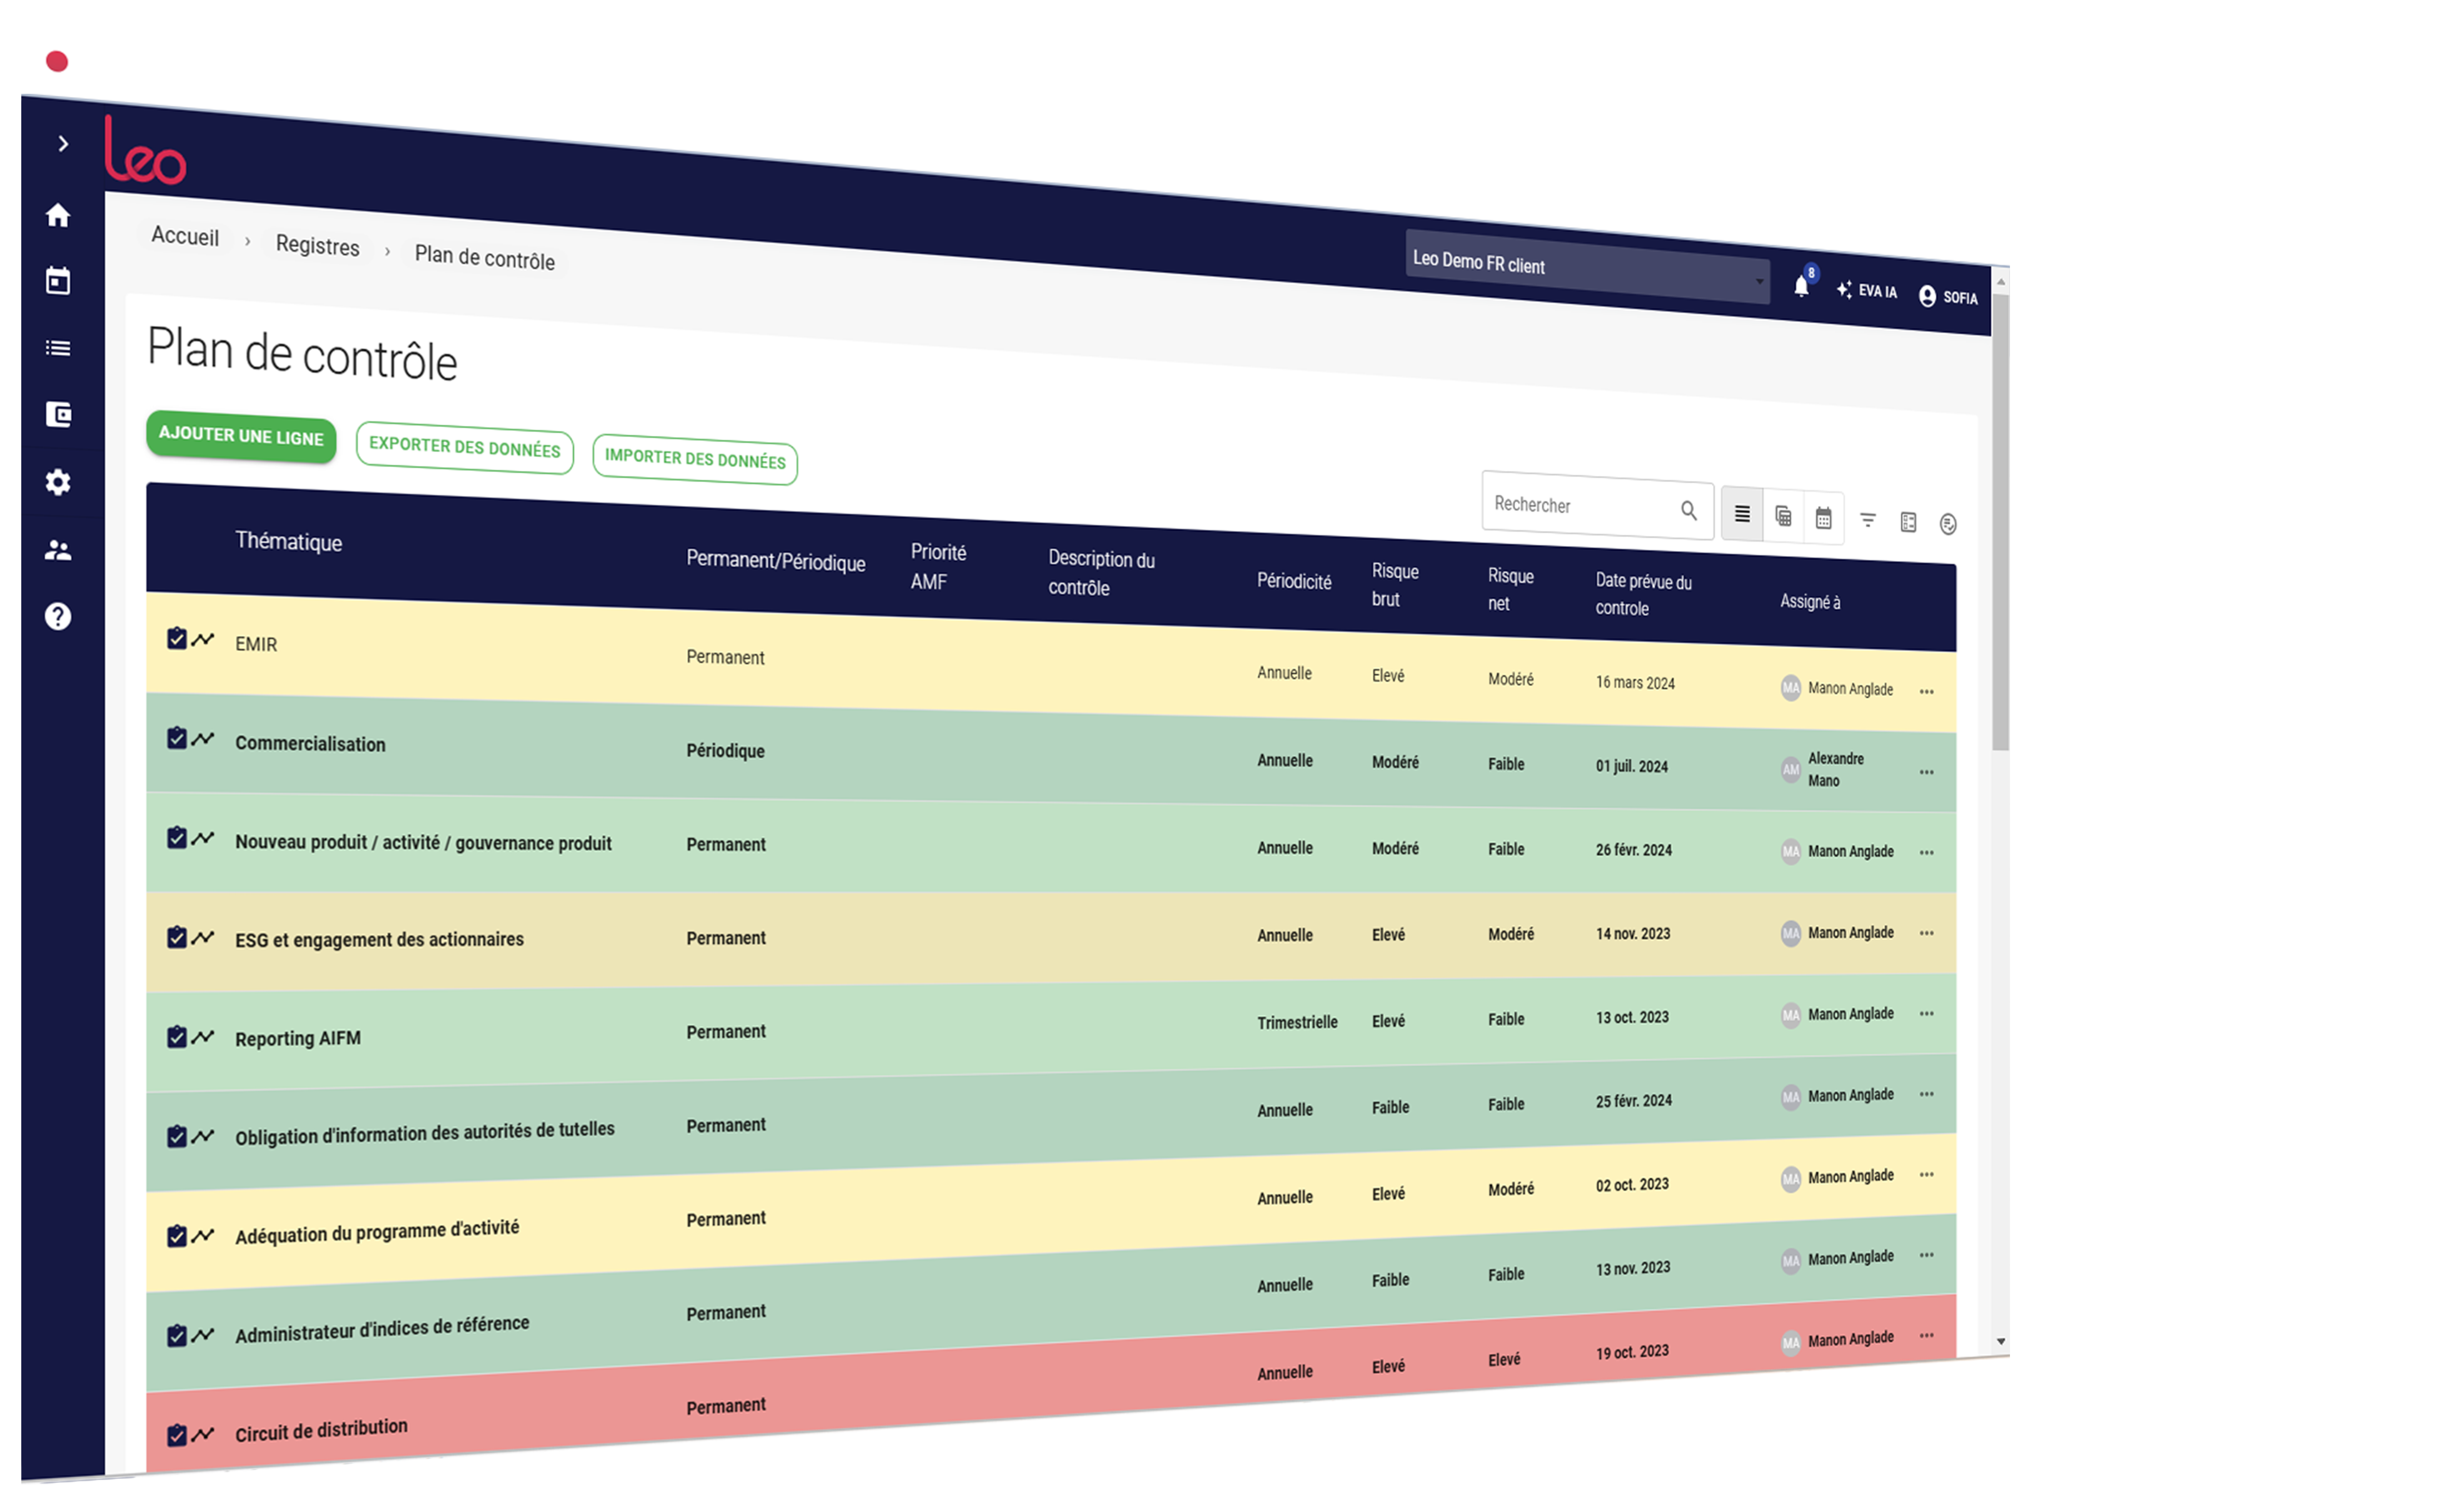Open trend chart icon on ESG et engagement row
The height and width of the screenshot is (1502, 2464).
click(x=203, y=937)
